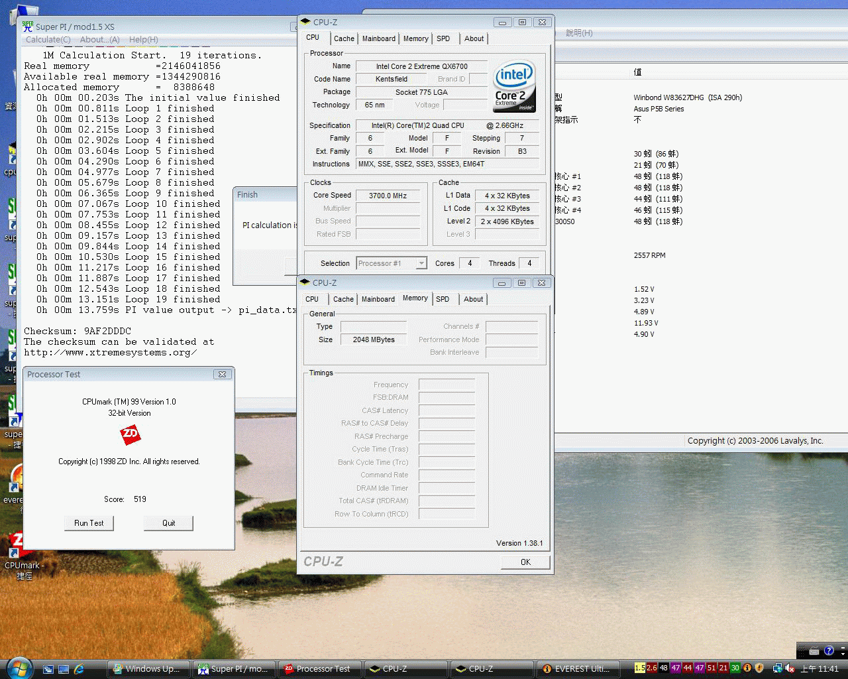
Task: Switch to Processor Test taskbar button
Action: 320,669
